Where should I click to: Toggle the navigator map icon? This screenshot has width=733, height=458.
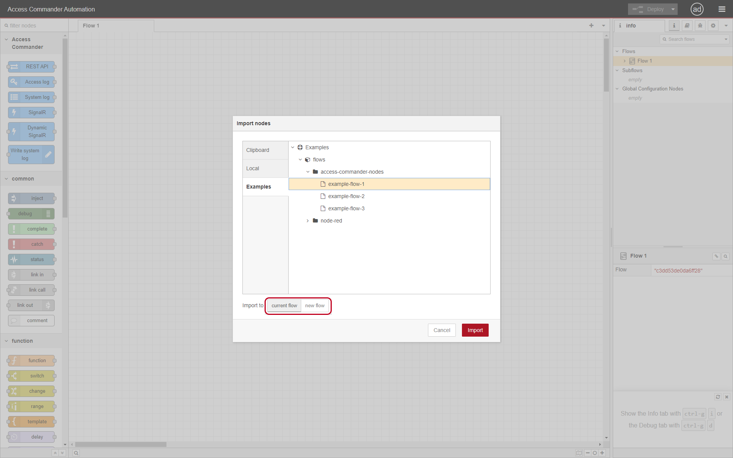pos(579,453)
